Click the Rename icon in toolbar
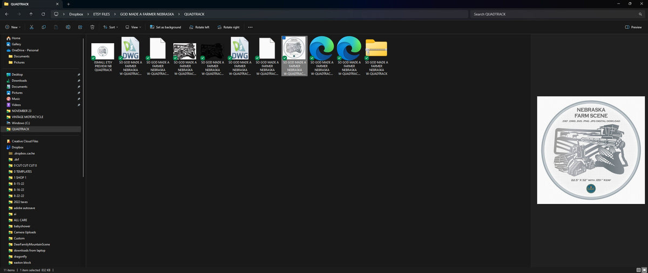The image size is (648, 273). tap(68, 27)
